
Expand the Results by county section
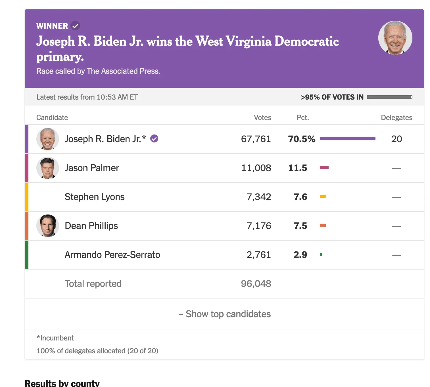point(62,383)
